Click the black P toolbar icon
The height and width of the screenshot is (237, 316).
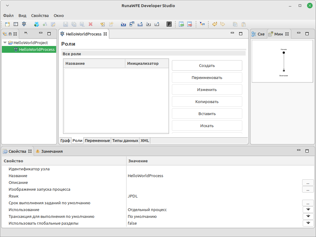coord(169,24)
